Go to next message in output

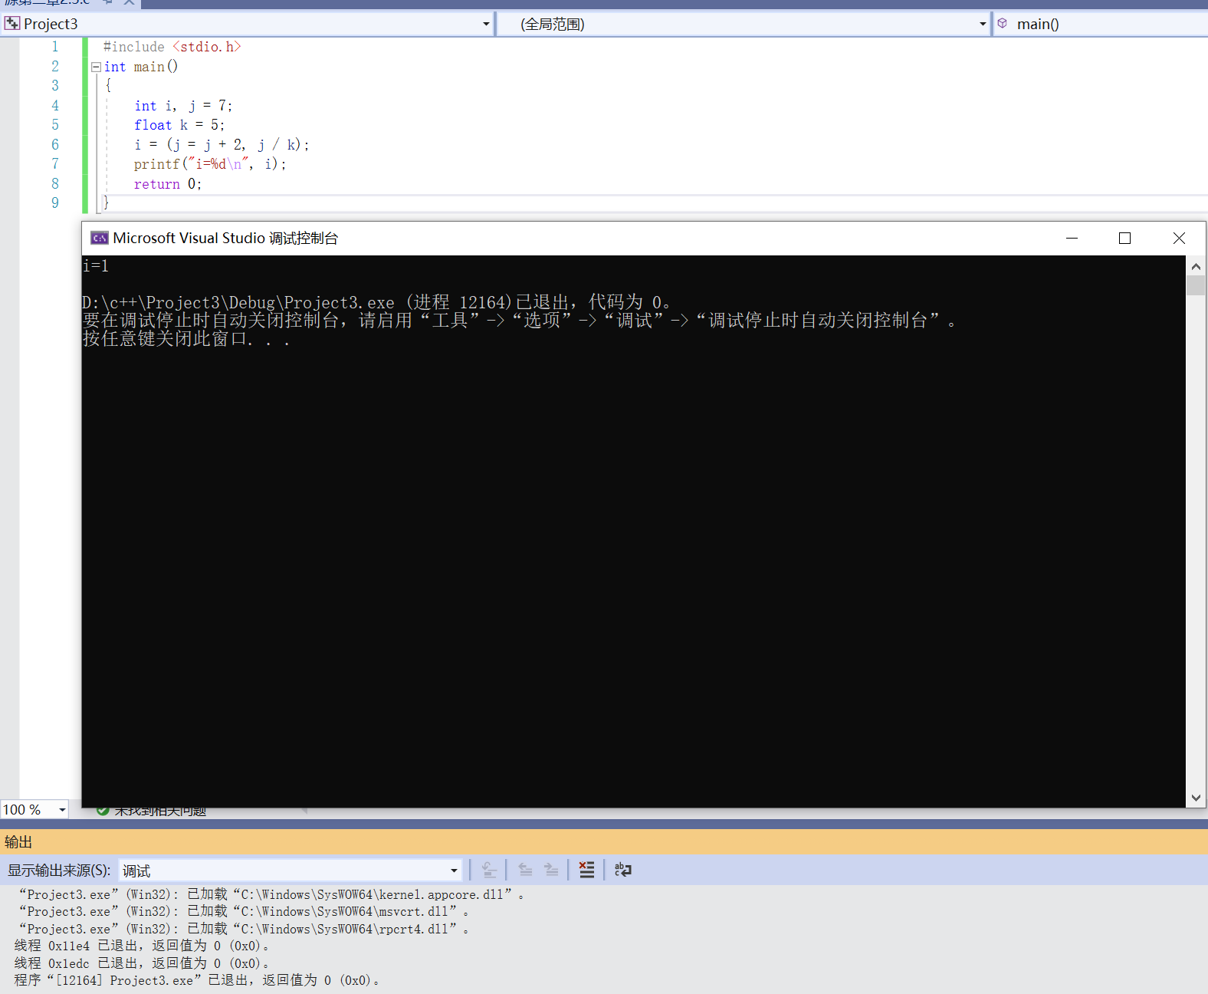coord(551,870)
